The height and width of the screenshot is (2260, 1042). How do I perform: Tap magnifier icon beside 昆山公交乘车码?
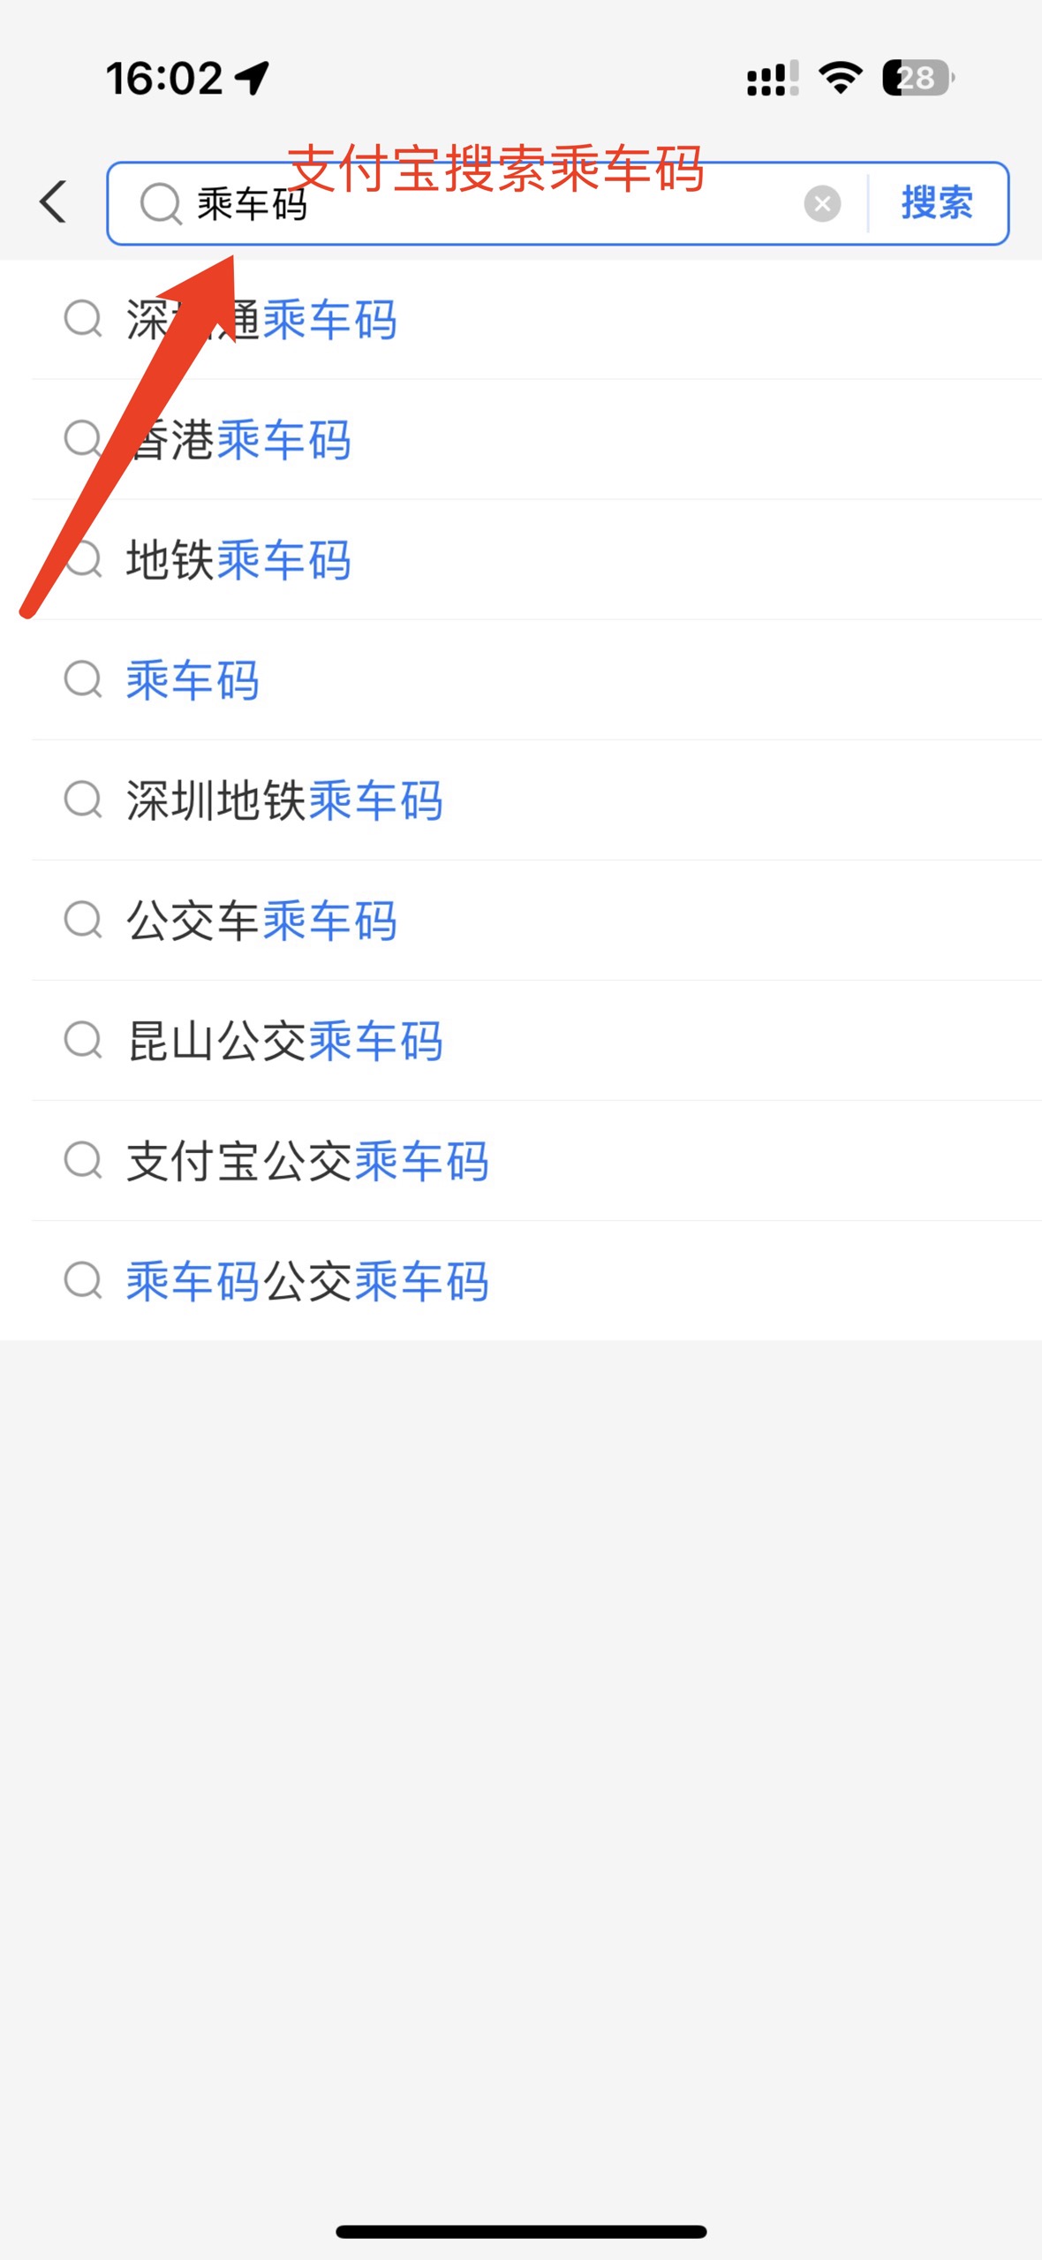pos(84,1040)
